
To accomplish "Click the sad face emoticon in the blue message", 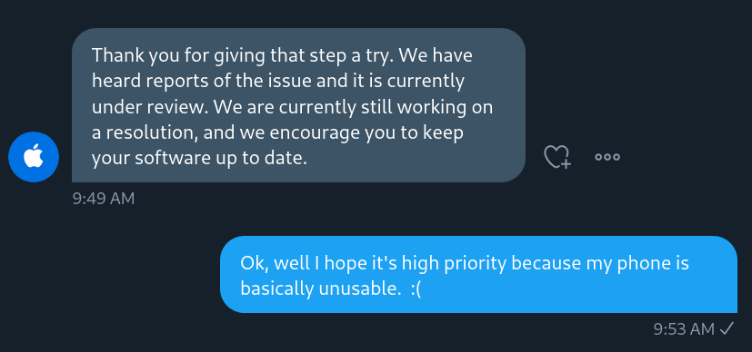I will coord(416,289).
